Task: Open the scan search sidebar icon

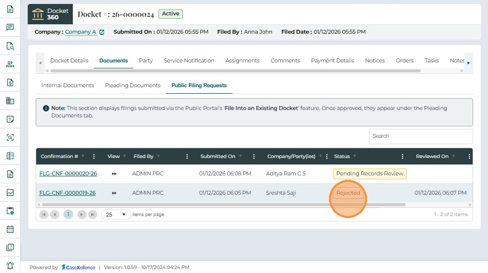Action: [x=10, y=138]
